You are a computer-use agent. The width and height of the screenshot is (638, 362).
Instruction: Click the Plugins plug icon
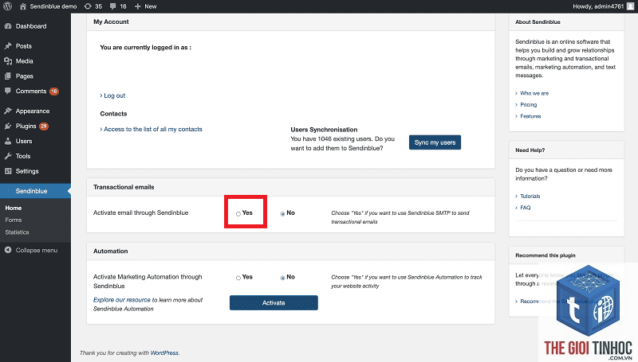8,126
